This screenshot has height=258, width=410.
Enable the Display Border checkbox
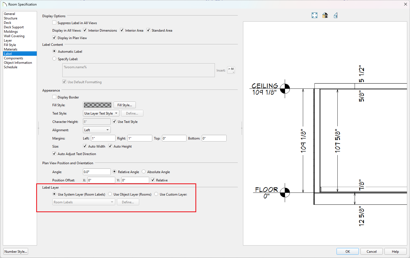click(x=54, y=97)
